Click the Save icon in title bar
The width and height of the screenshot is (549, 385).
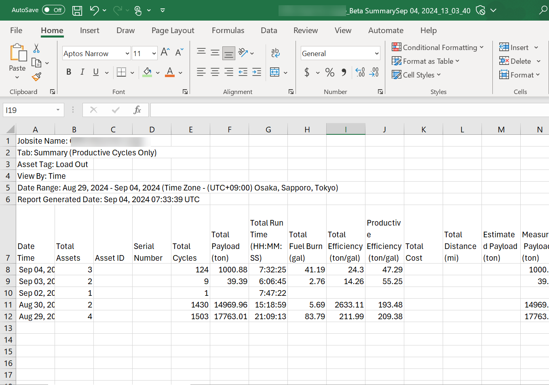coord(77,10)
